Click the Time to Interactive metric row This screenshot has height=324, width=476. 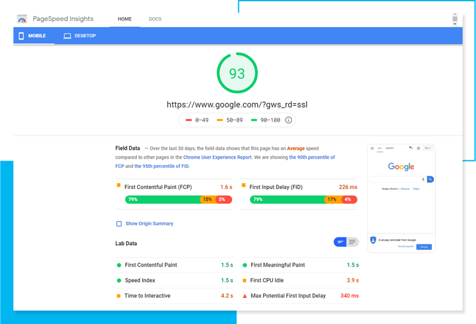(x=174, y=296)
